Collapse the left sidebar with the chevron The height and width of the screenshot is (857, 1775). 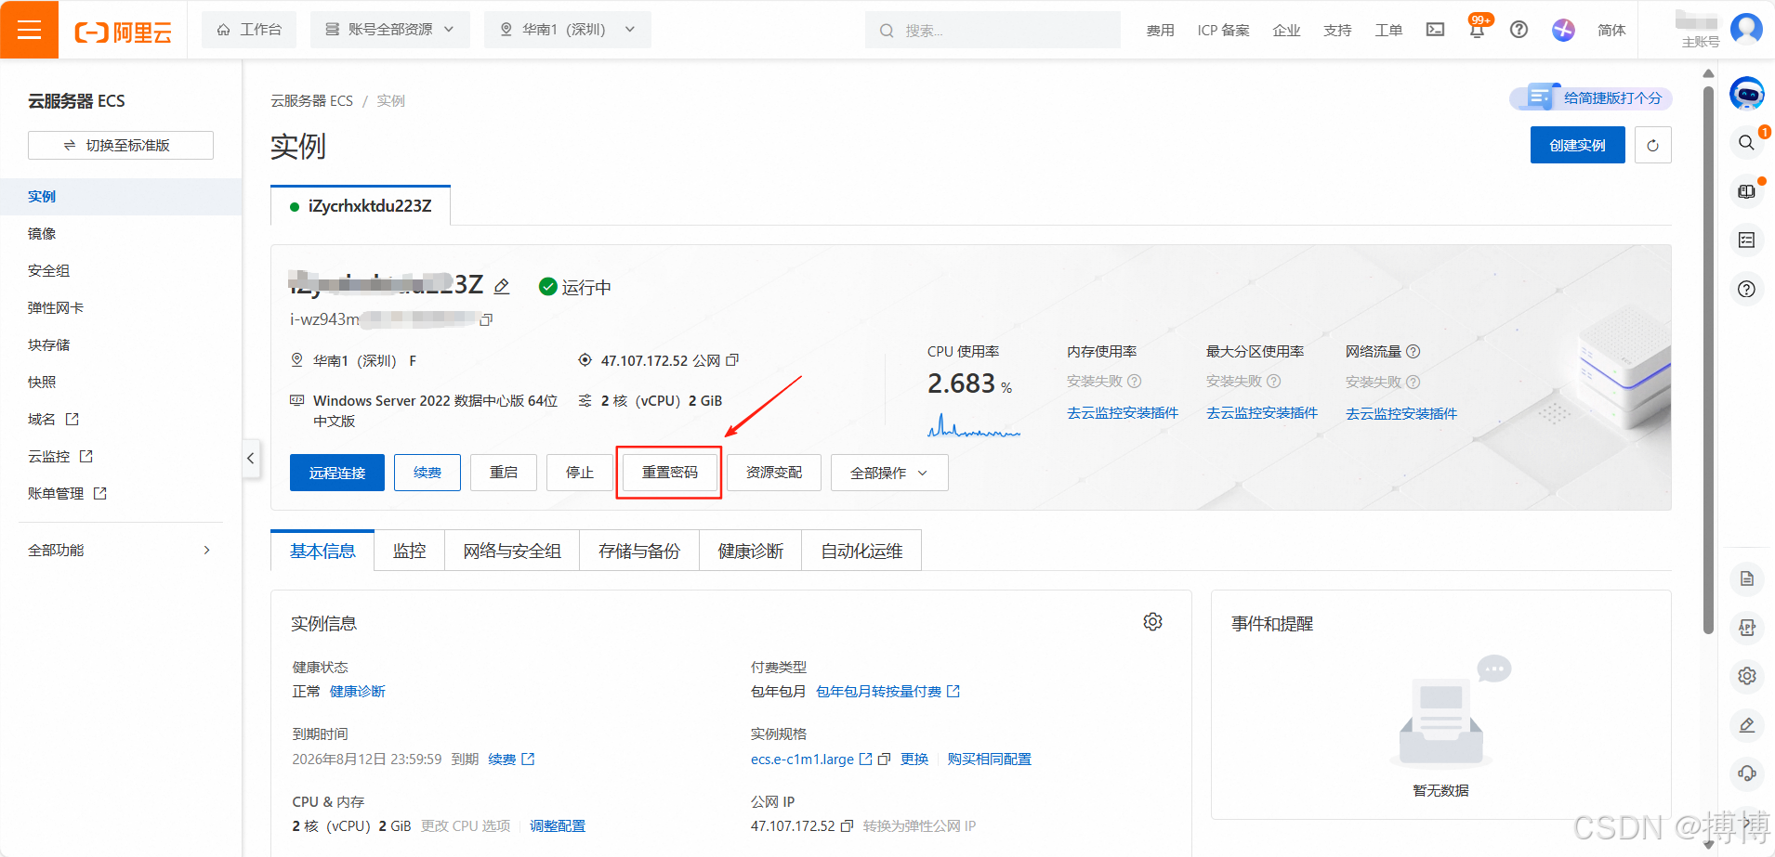click(x=250, y=458)
